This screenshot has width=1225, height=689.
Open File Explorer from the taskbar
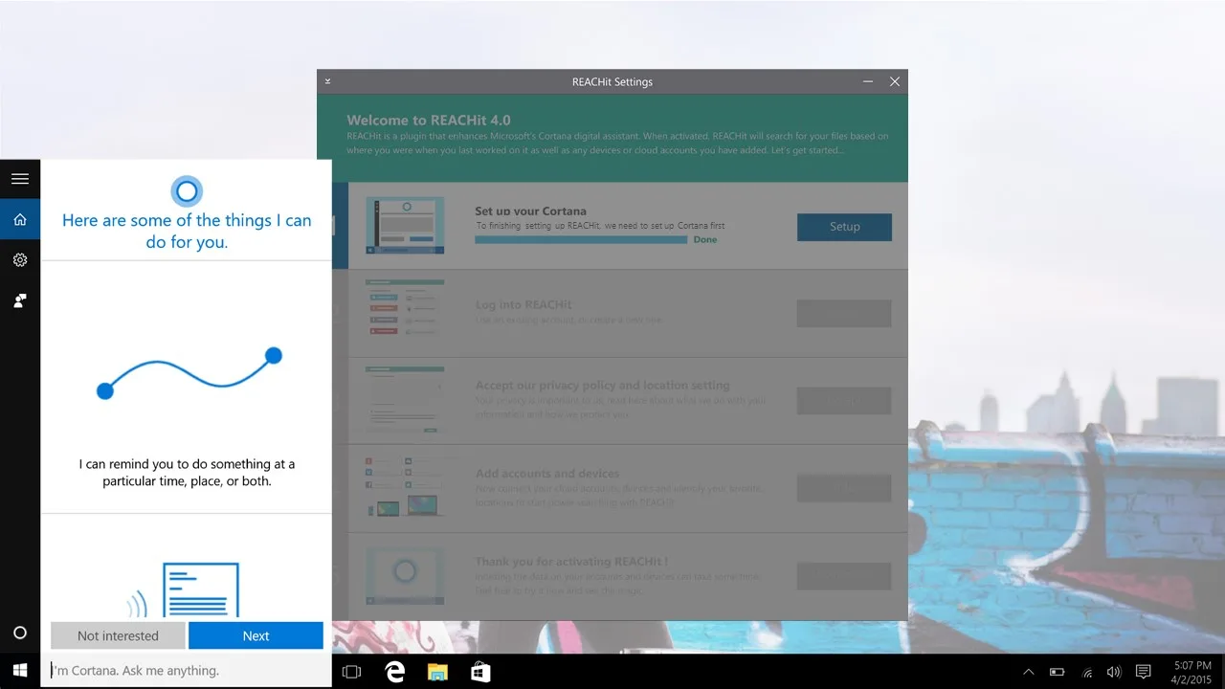coord(437,672)
